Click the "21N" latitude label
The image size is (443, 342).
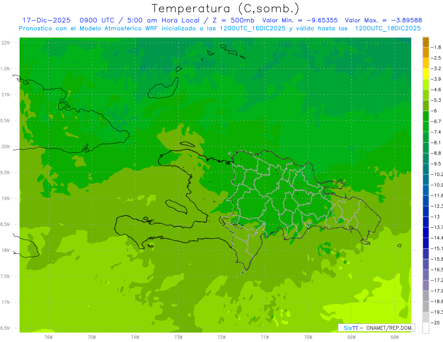[6, 95]
